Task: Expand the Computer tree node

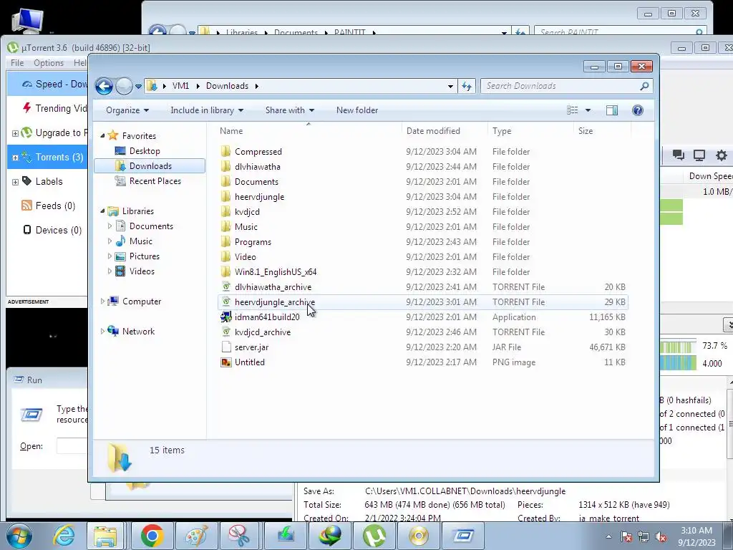Action: point(103,301)
